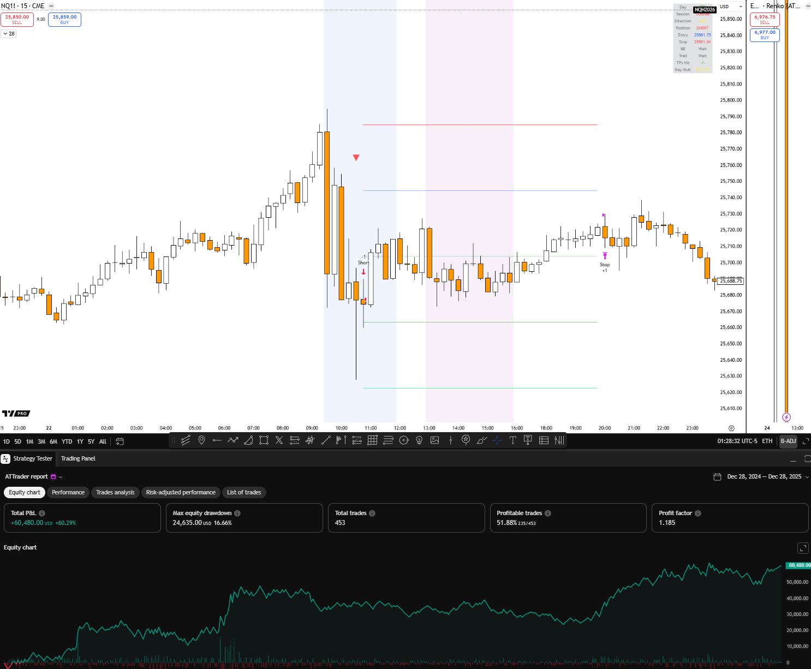Hide the NQ1! symbol with minus toggle

[x=51, y=6]
